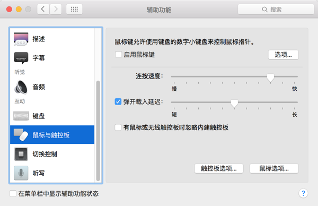The image size is (318, 206).
Task: Click the 音频 speaker icon
Action: point(21,87)
